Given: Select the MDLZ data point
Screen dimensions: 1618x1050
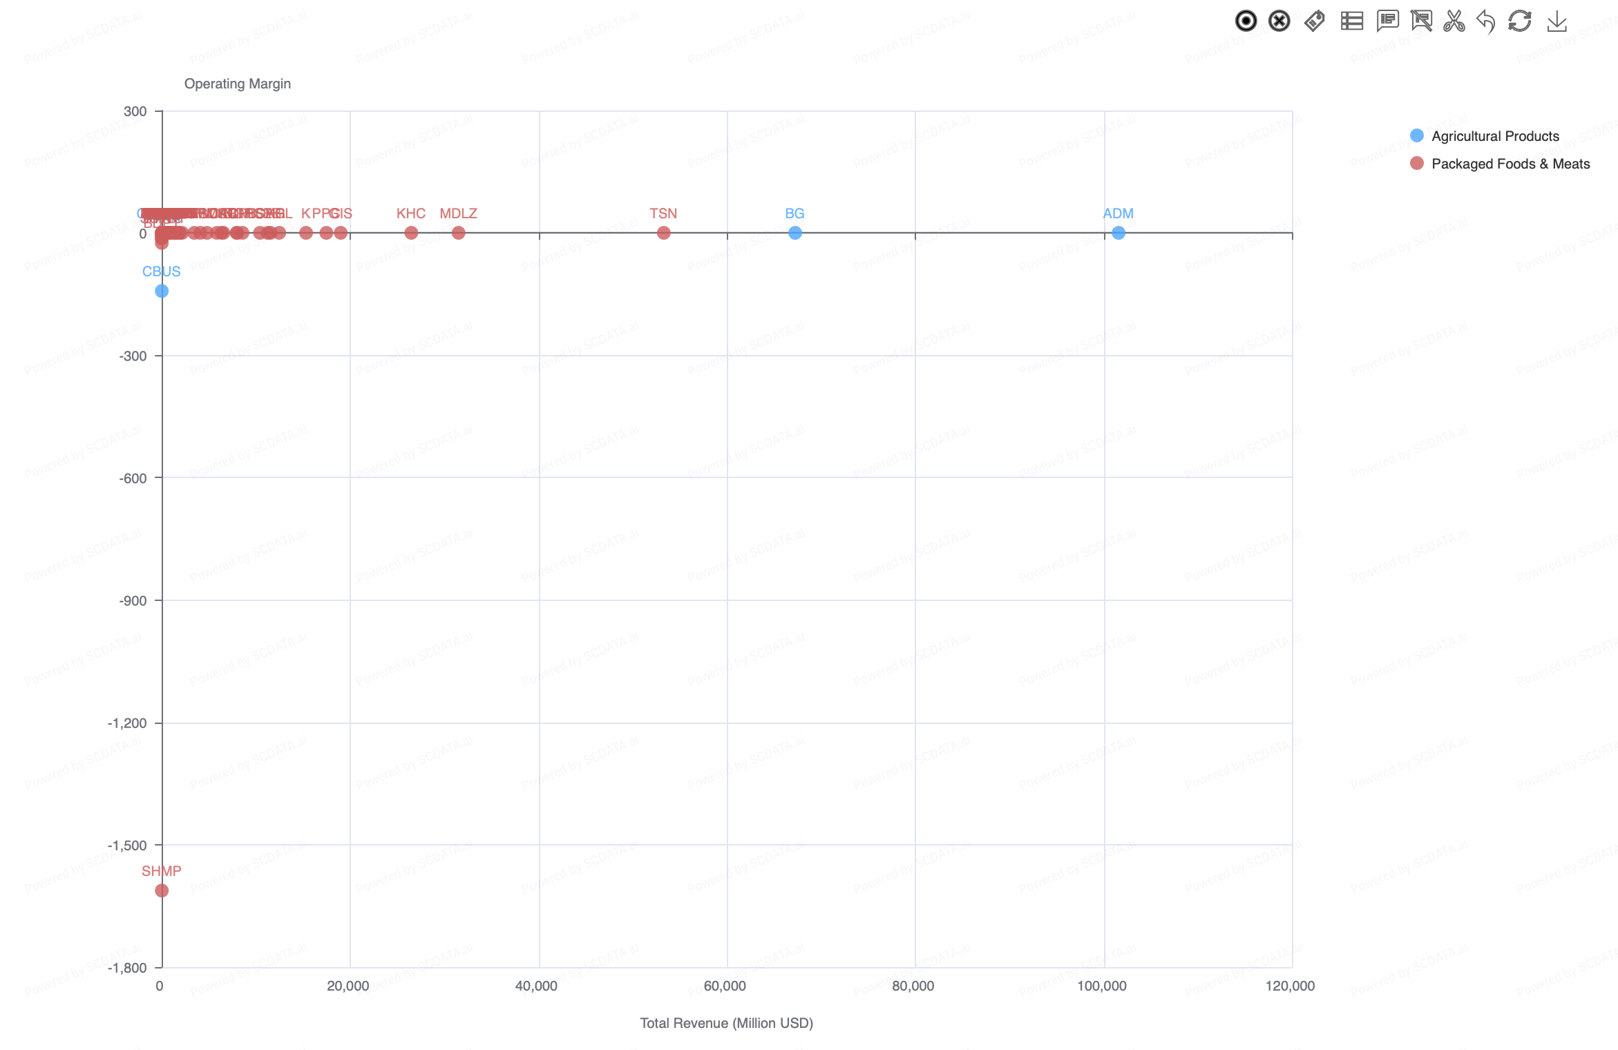Looking at the screenshot, I should click(458, 233).
